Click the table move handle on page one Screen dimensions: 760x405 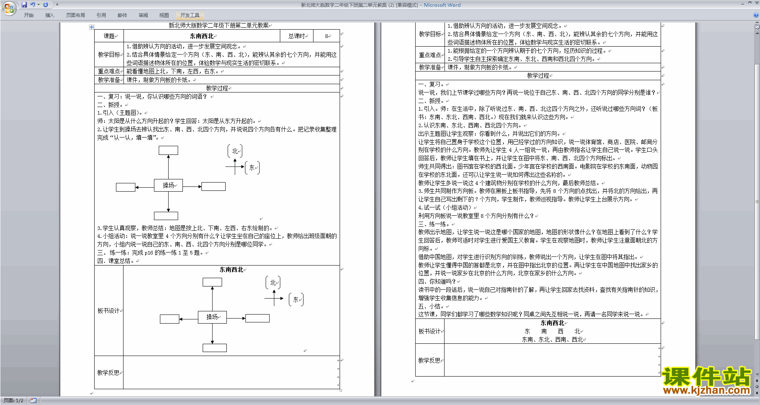coord(91,27)
